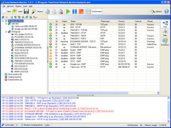Select FTP-SERVER device in tree
Viewport: 171px width, 128px height.
pos(24,63)
